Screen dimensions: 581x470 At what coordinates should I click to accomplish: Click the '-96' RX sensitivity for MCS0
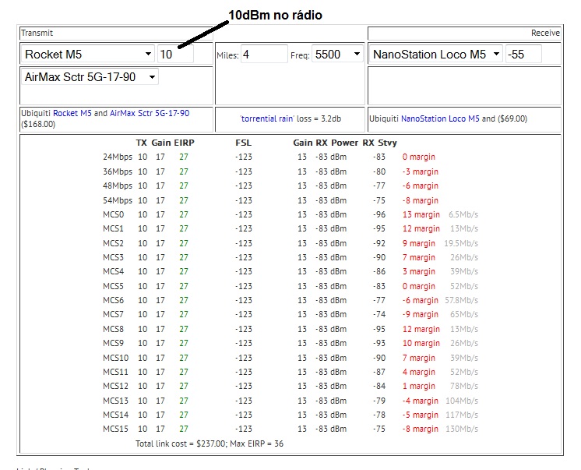(379, 215)
